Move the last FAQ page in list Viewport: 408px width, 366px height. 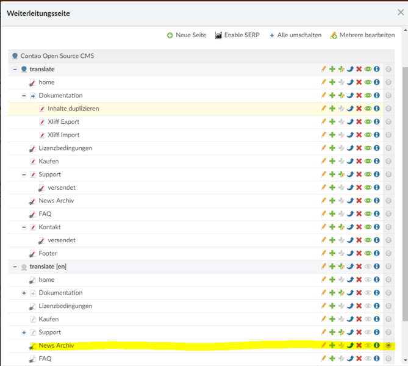[x=350, y=359]
